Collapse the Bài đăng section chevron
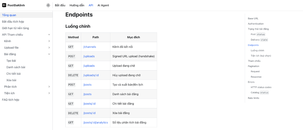This screenshot has width=303, height=130. click(49, 54)
